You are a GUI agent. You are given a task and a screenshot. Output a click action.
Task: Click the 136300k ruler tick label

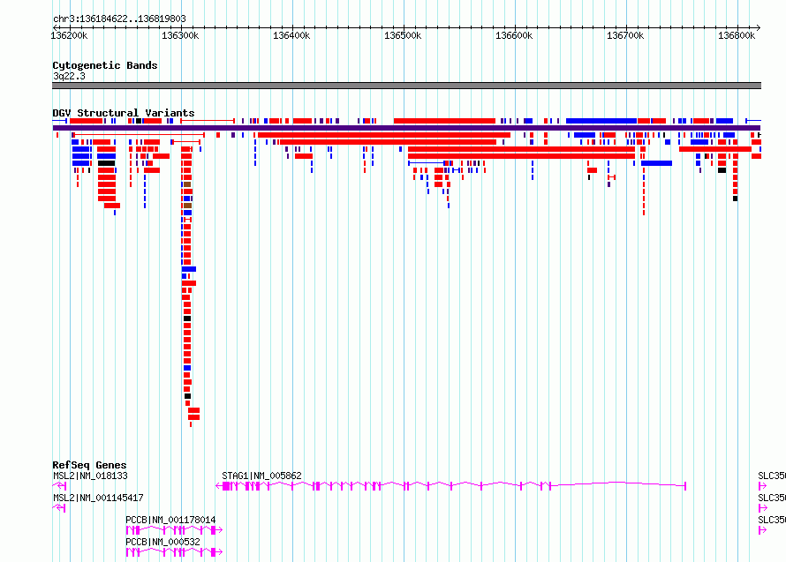pos(180,35)
